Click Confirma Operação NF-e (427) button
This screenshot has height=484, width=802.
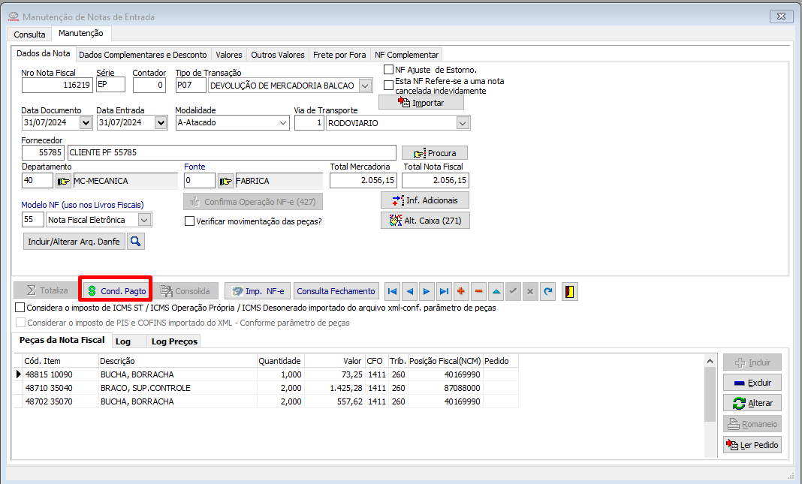click(253, 202)
